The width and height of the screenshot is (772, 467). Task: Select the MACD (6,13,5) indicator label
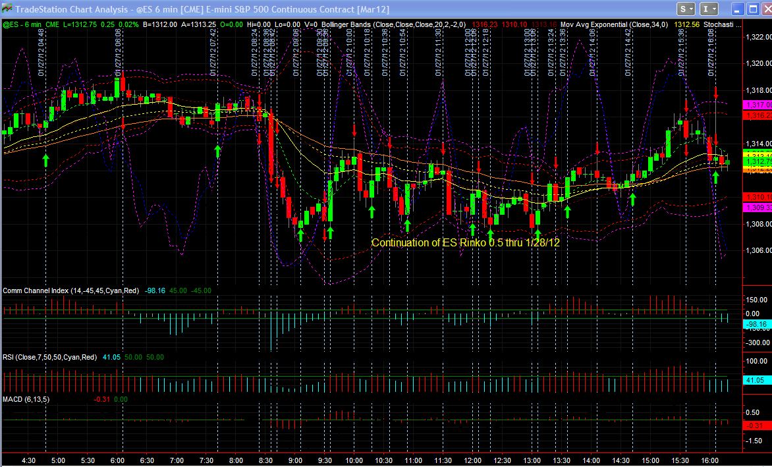[26, 400]
